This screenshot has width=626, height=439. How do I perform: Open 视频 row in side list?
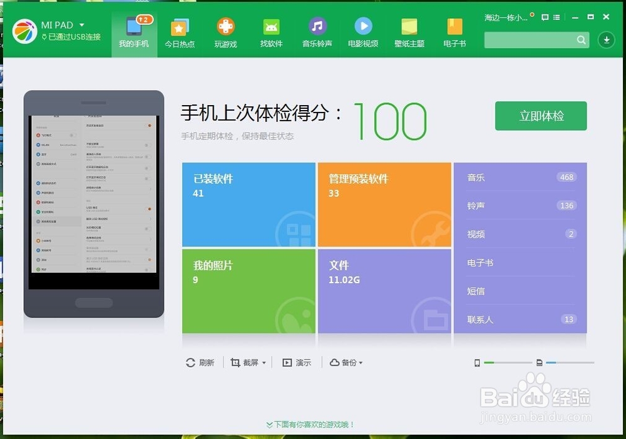tap(521, 234)
